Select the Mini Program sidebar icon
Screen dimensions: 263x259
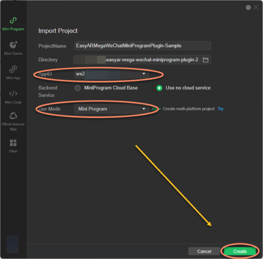point(13,23)
